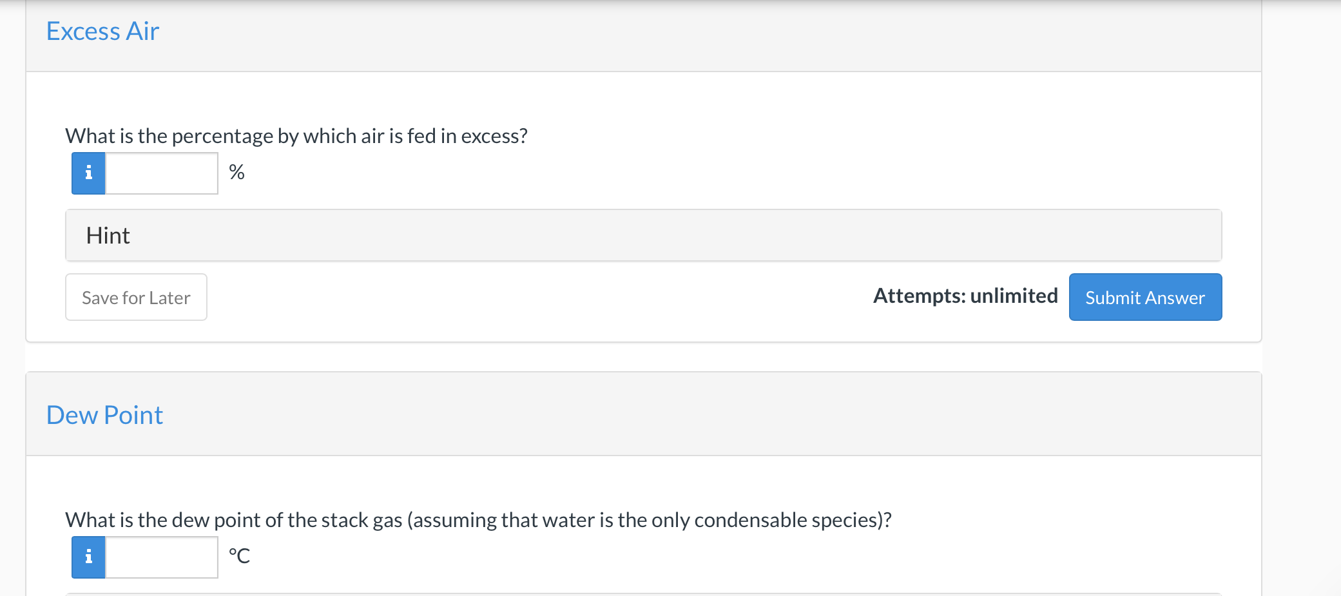1341x596 pixels.
Task: Click the info icon beside the dew point input
Action: (x=88, y=557)
